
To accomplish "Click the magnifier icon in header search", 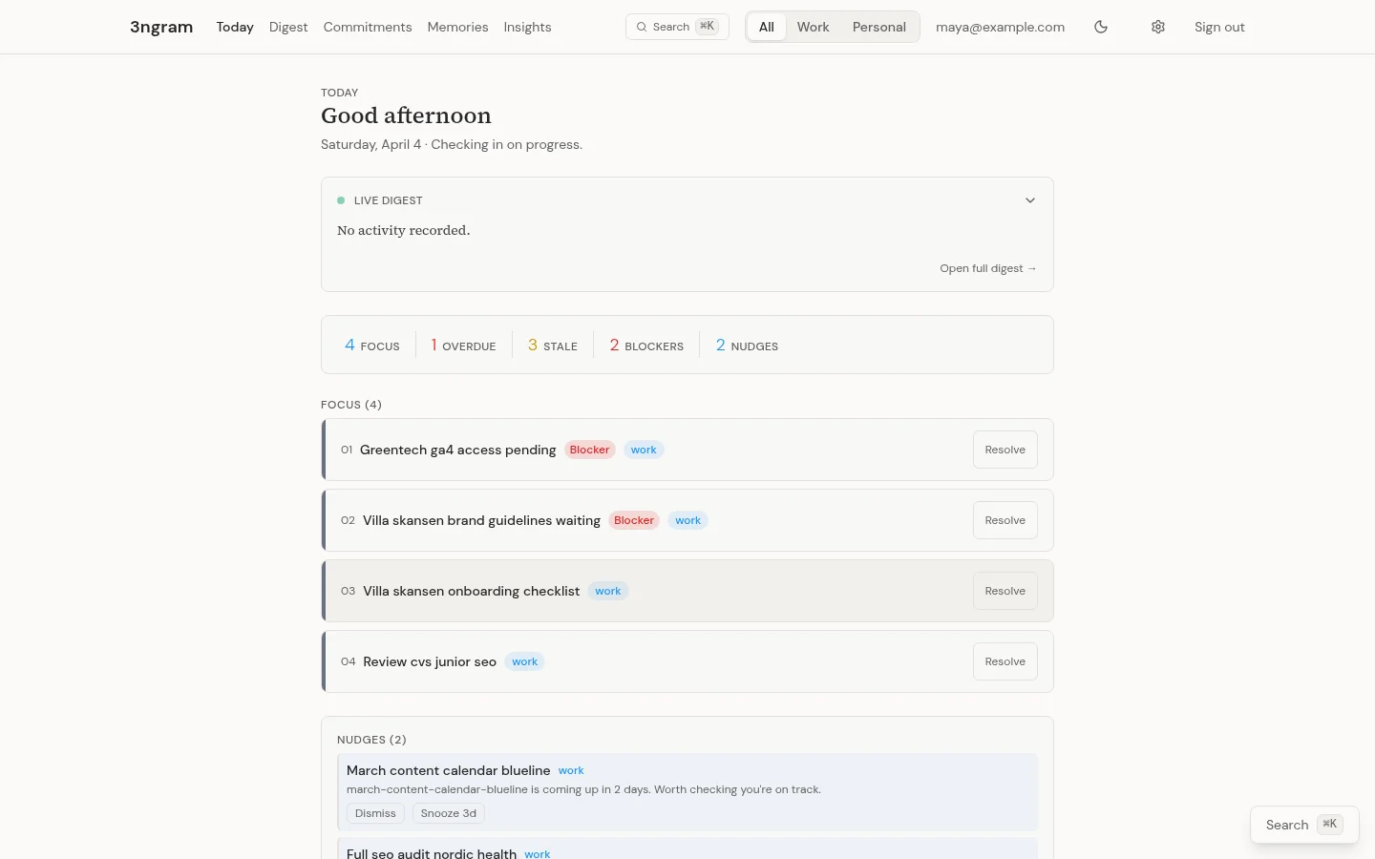I will coord(642,27).
